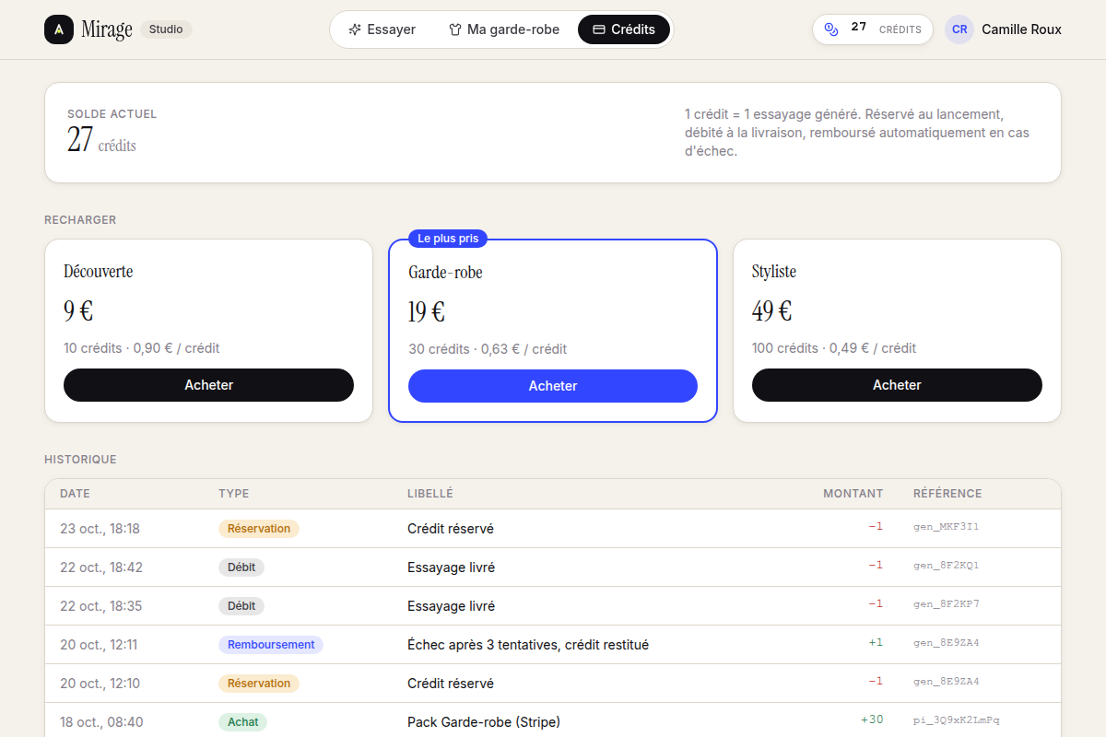Click reference gen_8F2KQ1
The height and width of the screenshot is (737, 1106).
click(x=947, y=566)
